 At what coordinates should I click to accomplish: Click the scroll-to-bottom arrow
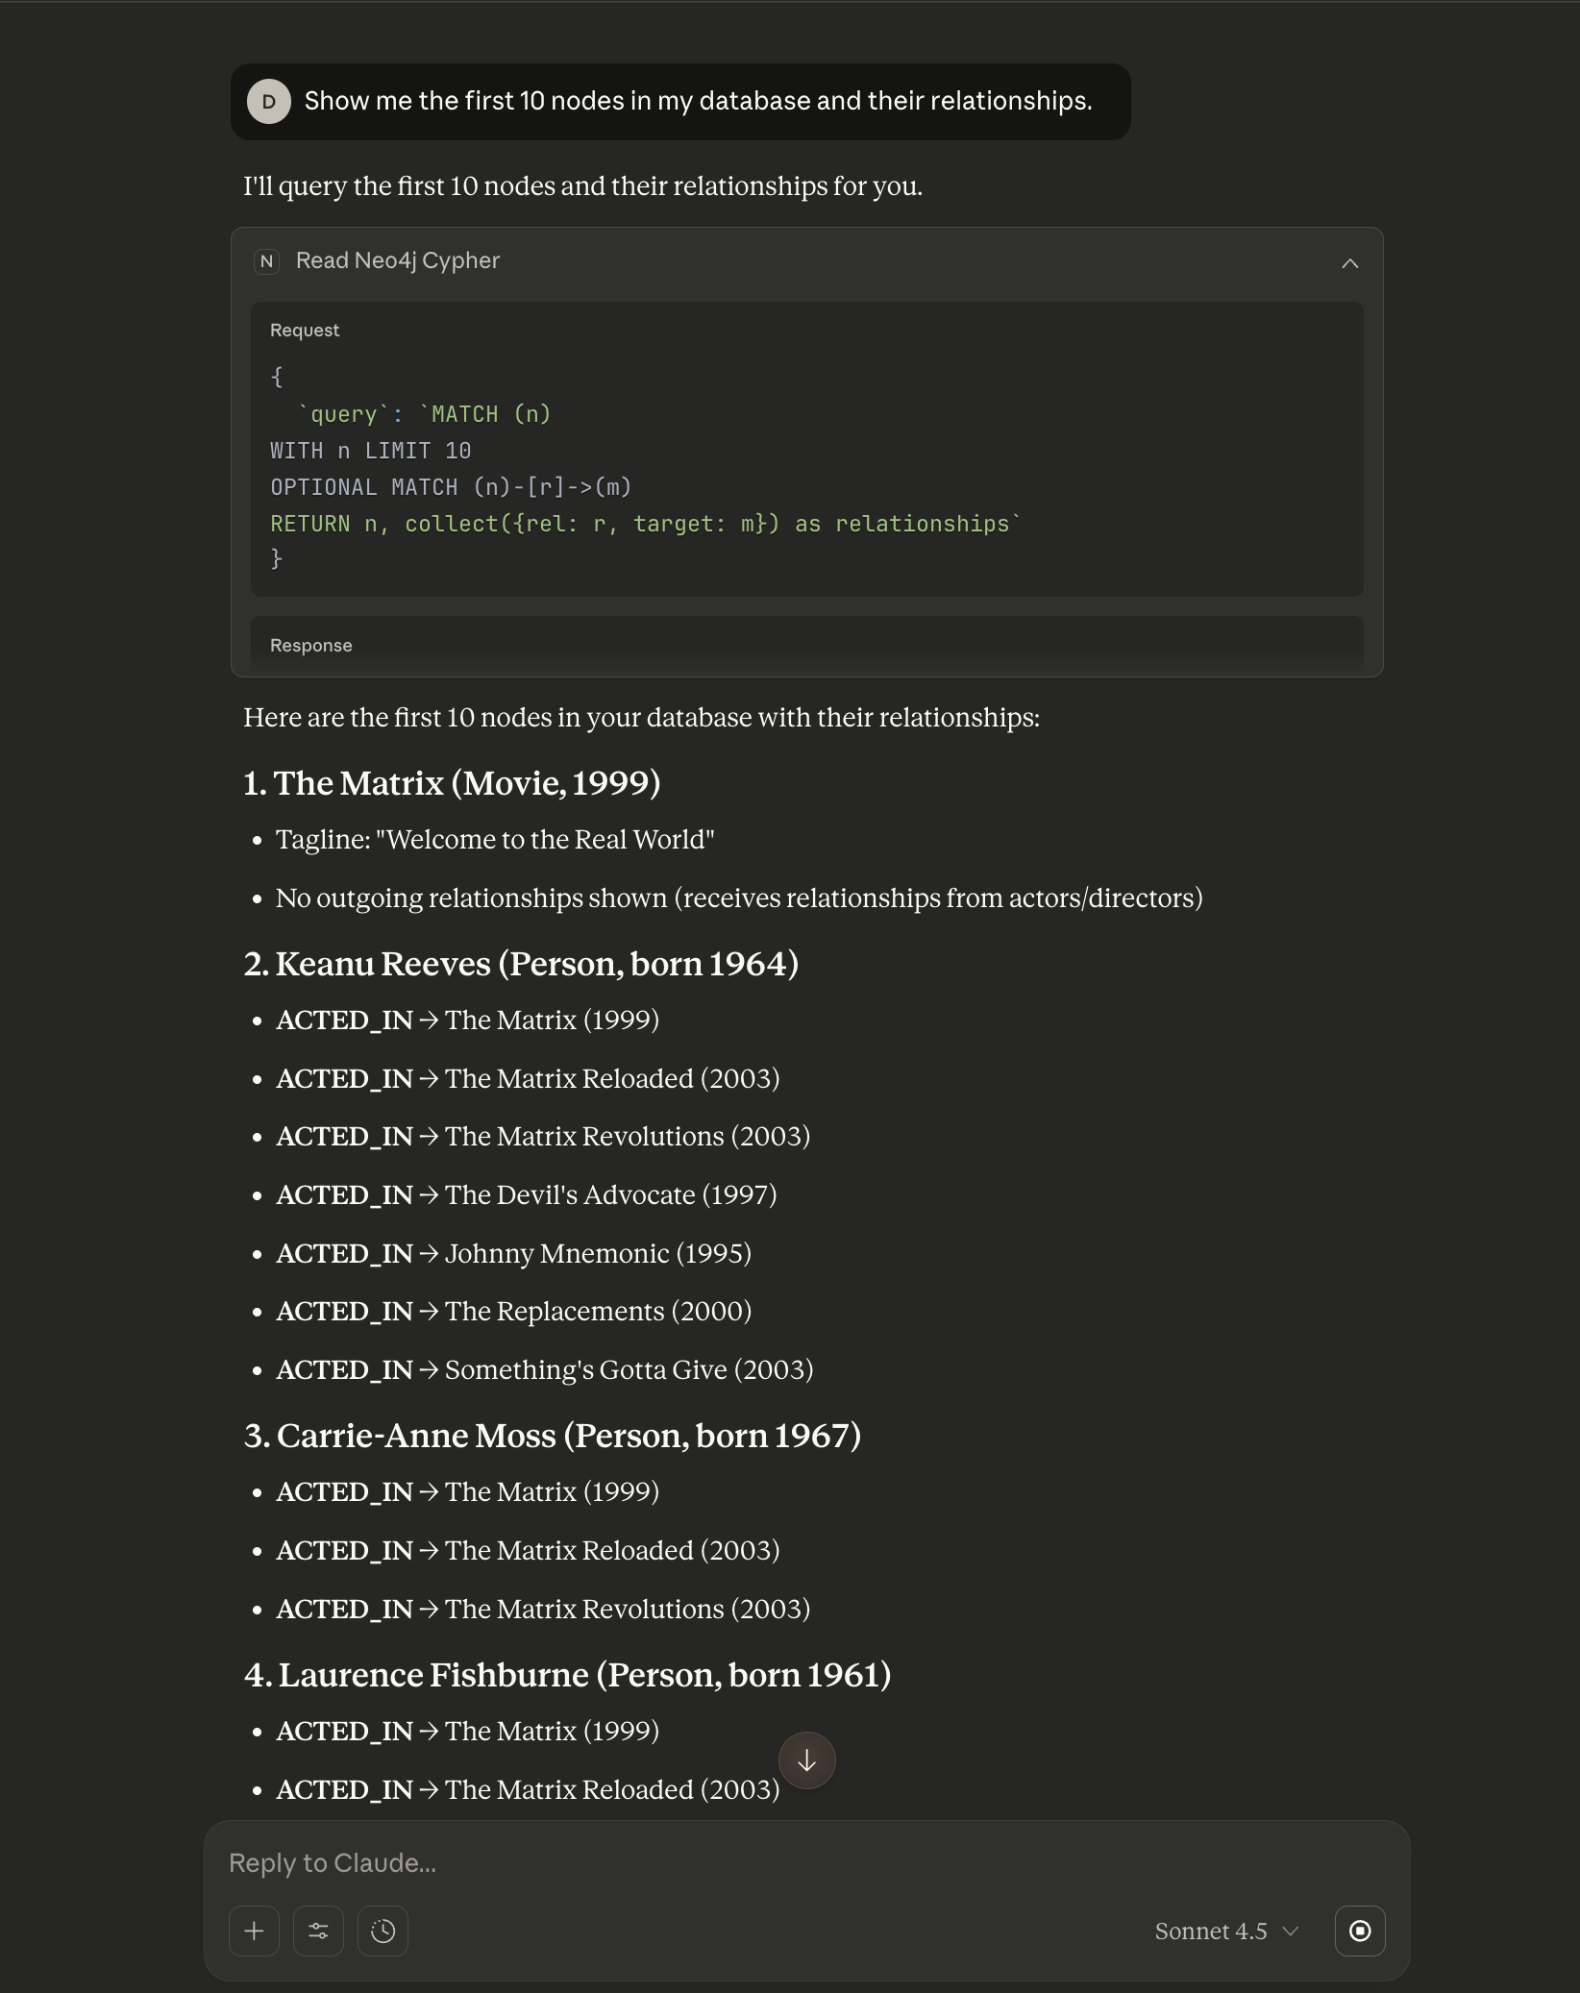(806, 1760)
